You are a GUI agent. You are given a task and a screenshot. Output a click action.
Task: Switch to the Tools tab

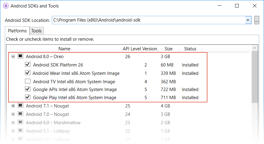point(36,31)
